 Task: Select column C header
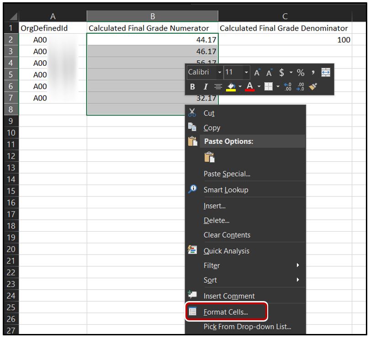285,16
